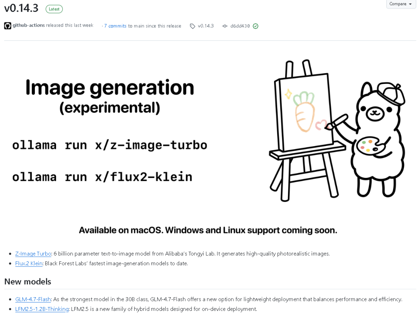Image resolution: width=418 pixels, height=314 pixels.
Task: Click the LFM2.5 hybrid models description text
Action: 164,309
